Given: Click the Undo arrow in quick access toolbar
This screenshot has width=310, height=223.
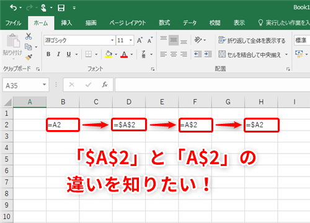Looking at the screenshot, I should pyautogui.click(x=14, y=8).
